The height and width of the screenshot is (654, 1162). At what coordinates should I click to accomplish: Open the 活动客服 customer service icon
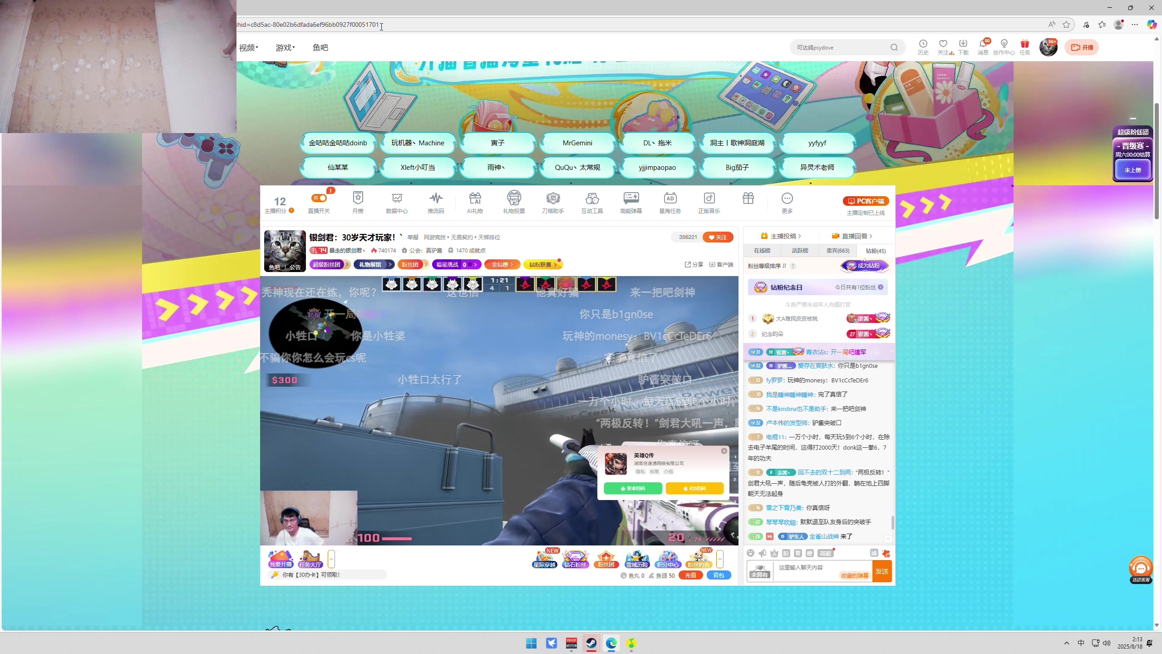1140,569
